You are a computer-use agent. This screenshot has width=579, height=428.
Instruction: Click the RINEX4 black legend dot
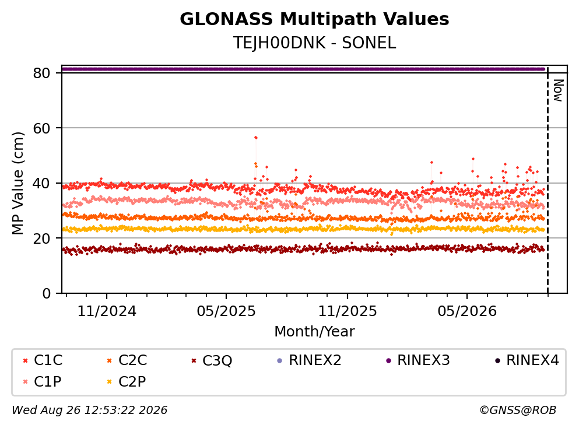pos(497,361)
